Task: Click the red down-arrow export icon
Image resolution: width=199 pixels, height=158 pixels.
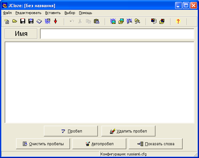Action: (x=55, y=21)
